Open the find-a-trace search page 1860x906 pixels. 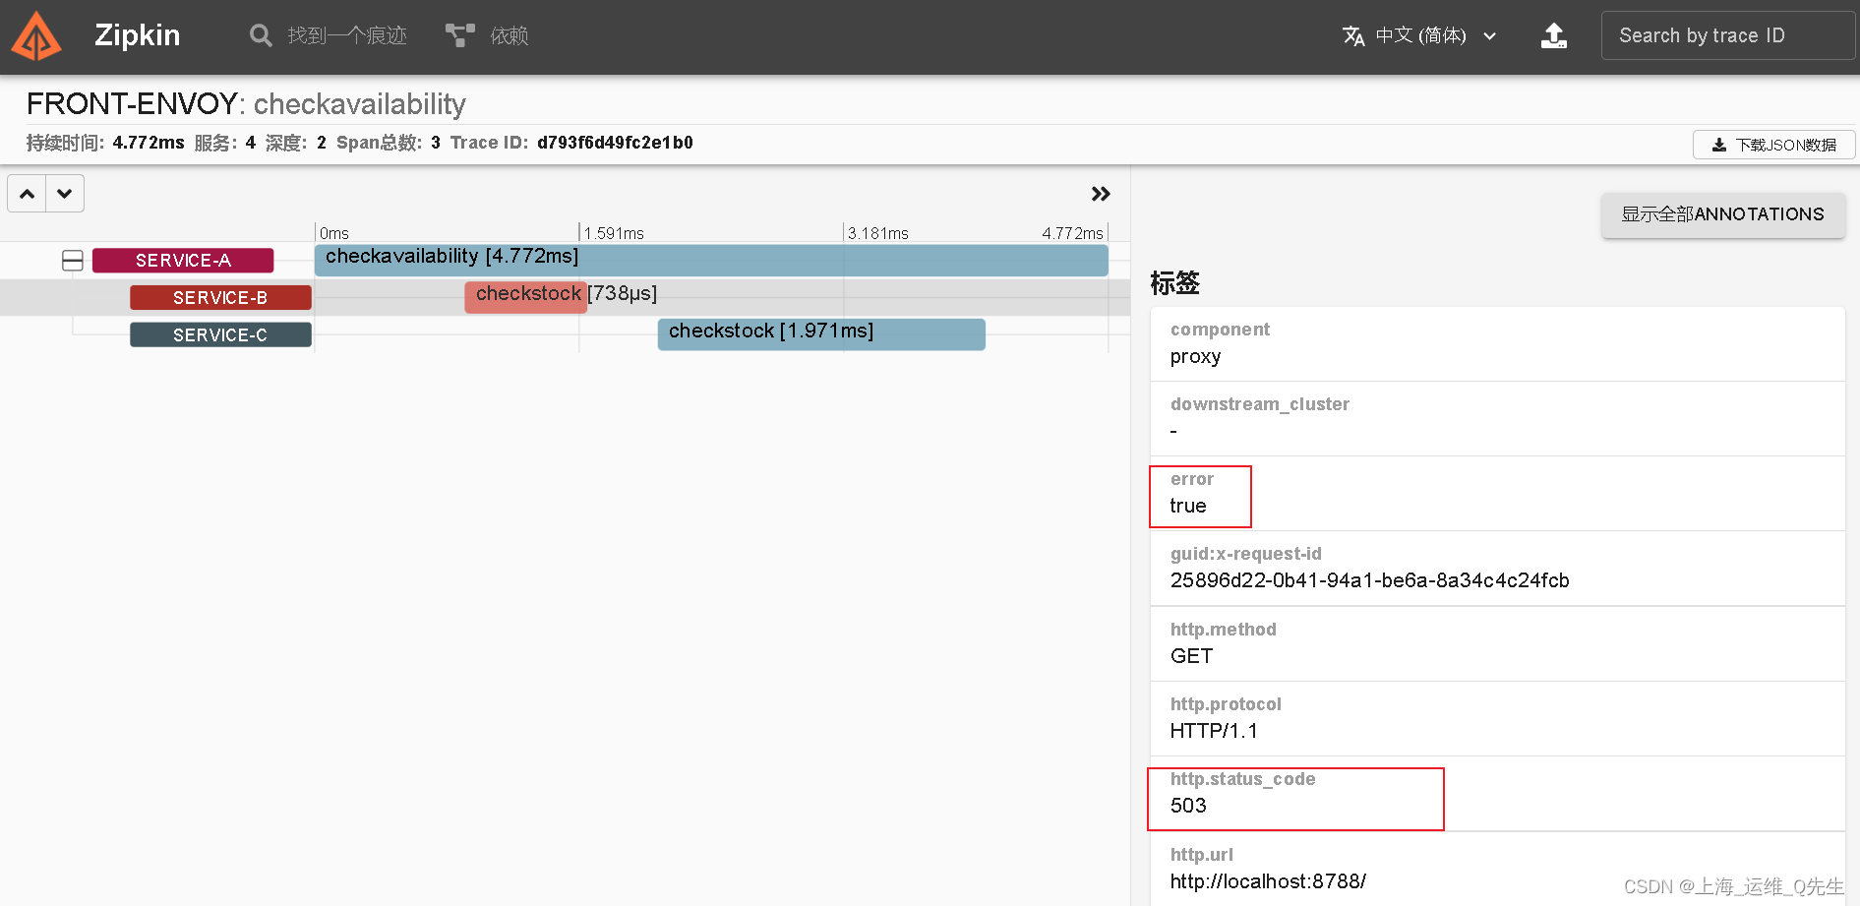[x=328, y=35]
